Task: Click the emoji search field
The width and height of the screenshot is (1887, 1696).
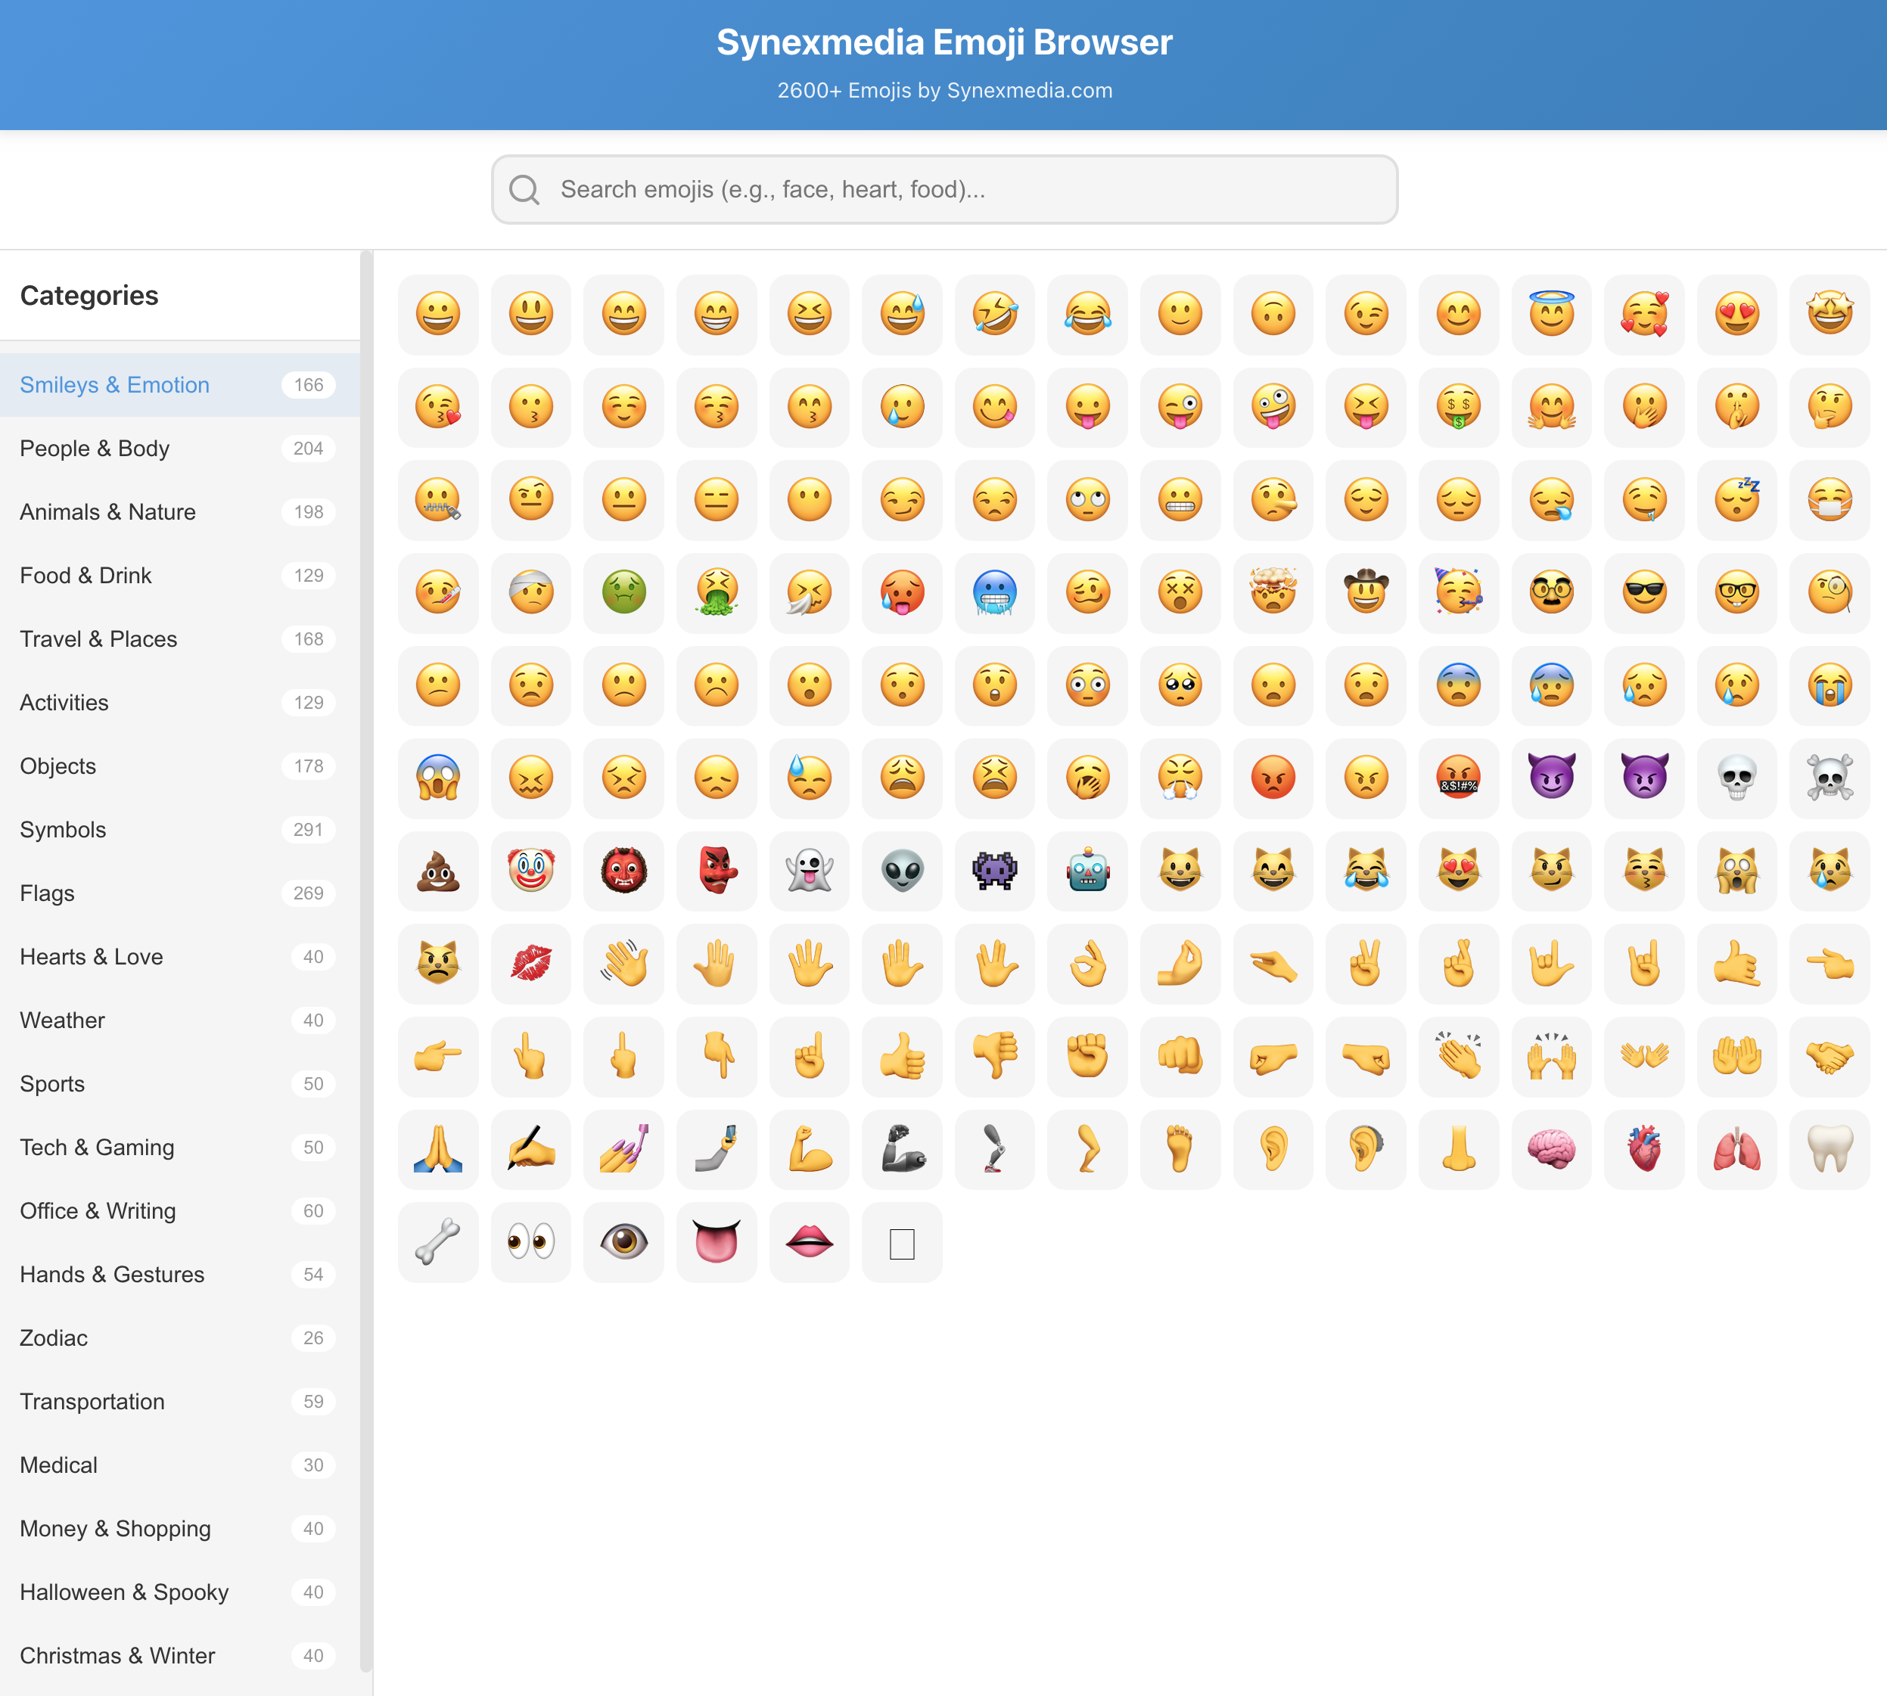Action: (x=943, y=189)
